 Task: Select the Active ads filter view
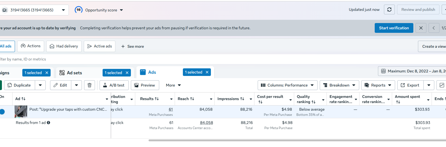100,46
